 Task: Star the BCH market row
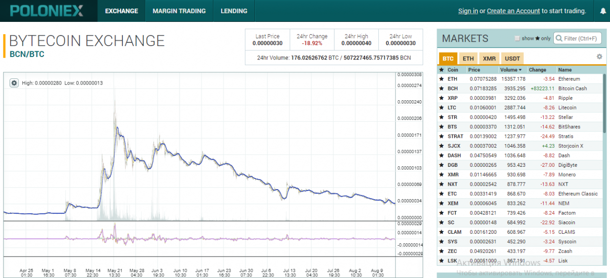click(441, 88)
